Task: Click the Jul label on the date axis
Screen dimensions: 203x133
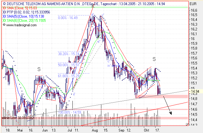Action: 70,130
